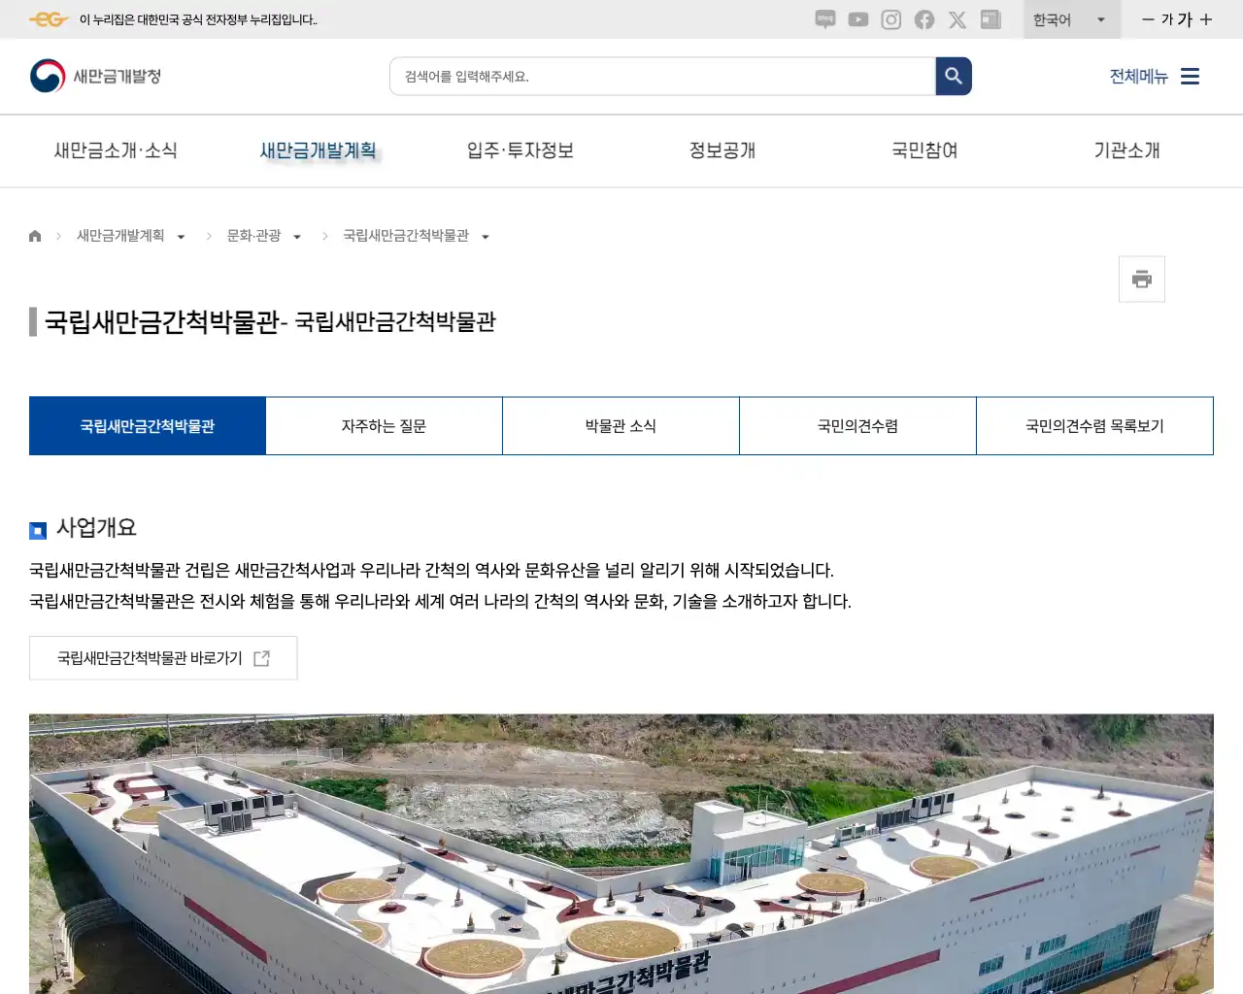Increase font size with the 가 plus control
Image resolution: width=1243 pixels, height=994 pixels.
point(1204,19)
